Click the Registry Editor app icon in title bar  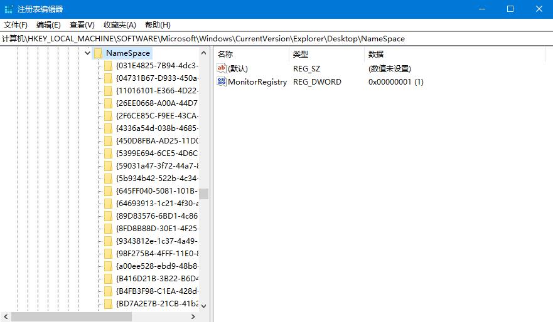point(8,9)
